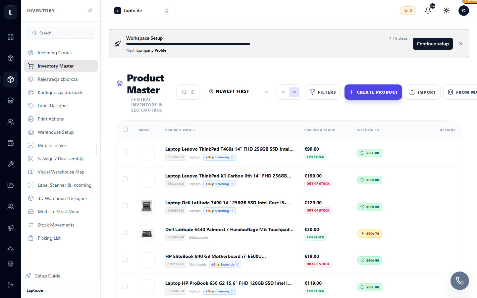Click the lightning credits badge showing 0
The width and height of the screenshot is (477, 298).
(x=408, y=11)
